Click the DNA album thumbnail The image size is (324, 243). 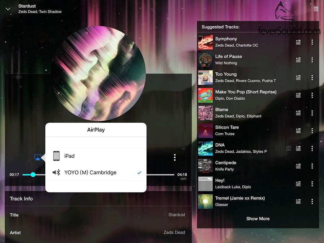click(x=206, y=148)
